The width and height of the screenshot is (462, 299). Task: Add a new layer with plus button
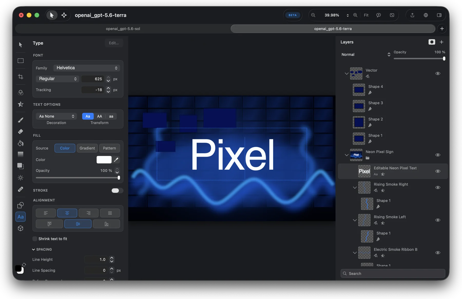coord(441,42)
